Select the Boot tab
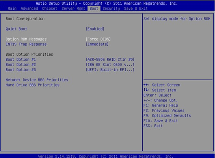The height and width of the screenshot is (158, 215). (94, 9)
